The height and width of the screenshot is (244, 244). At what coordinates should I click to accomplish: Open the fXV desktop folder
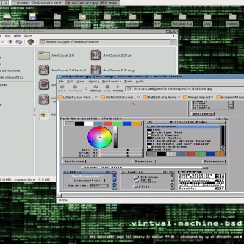(157, 16)
